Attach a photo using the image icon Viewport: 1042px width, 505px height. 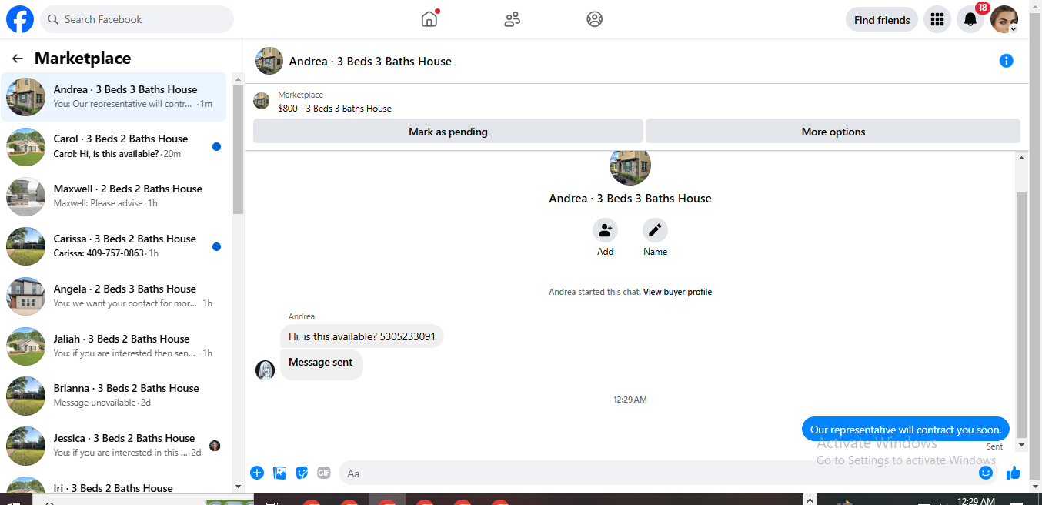click(279, 473)
